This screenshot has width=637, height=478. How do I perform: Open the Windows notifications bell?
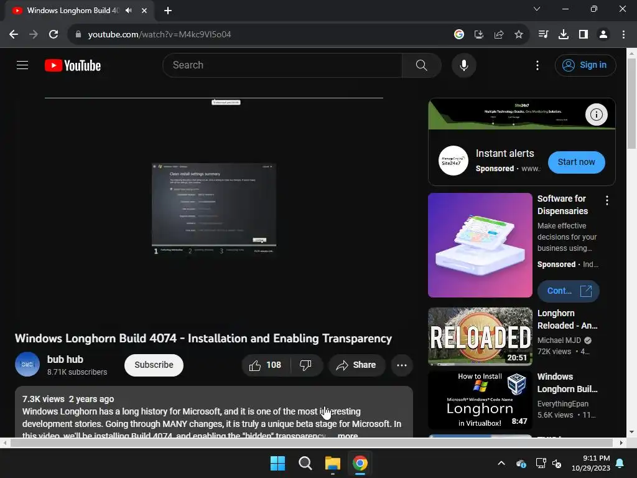coord(620,463)
